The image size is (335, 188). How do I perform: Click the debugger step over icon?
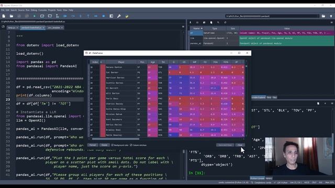[73, 16]
